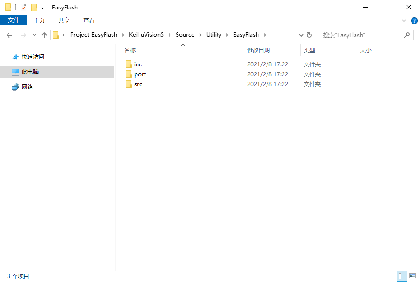Open the blue Help question icon
This screenshot has height=282, width=420.
414,21
